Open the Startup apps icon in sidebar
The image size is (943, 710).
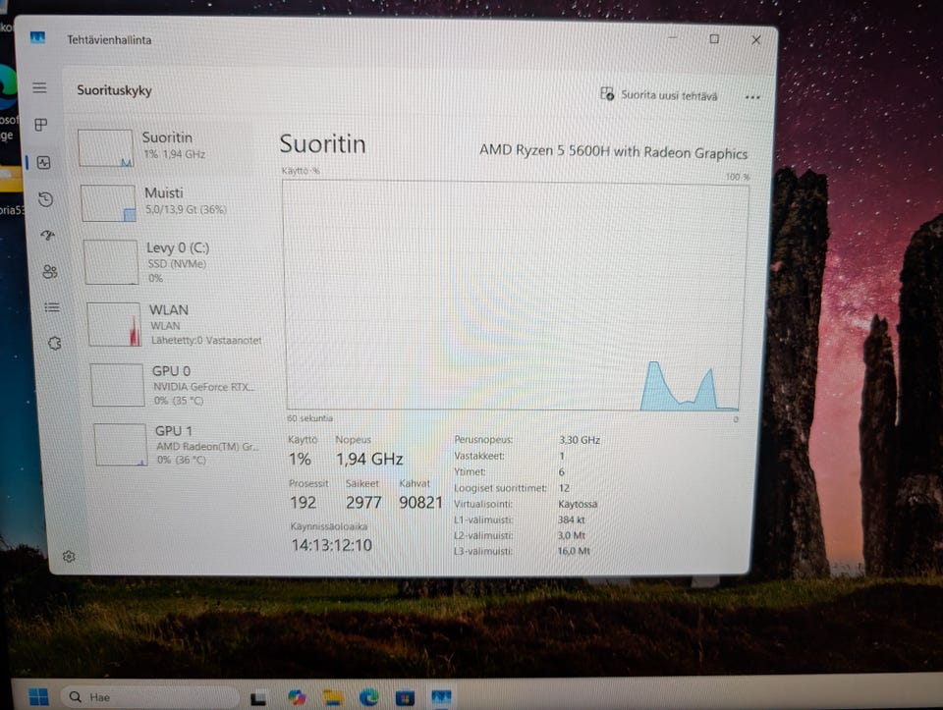47,235
